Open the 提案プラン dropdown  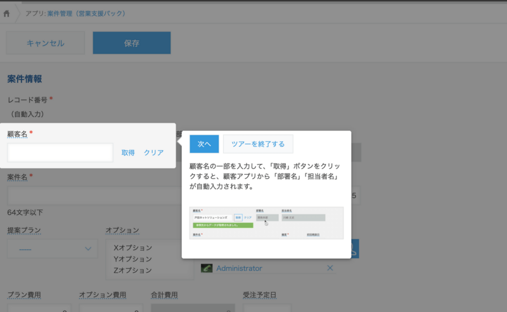tap(52, 249)
